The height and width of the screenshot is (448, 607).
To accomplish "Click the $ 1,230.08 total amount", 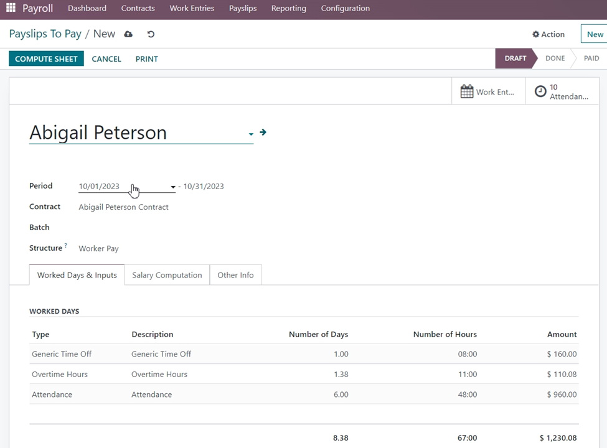I will tap(558, 438).
